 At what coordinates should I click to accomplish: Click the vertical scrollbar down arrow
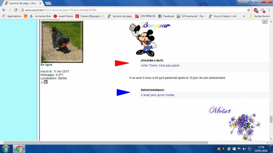click(x=271, y=139)
